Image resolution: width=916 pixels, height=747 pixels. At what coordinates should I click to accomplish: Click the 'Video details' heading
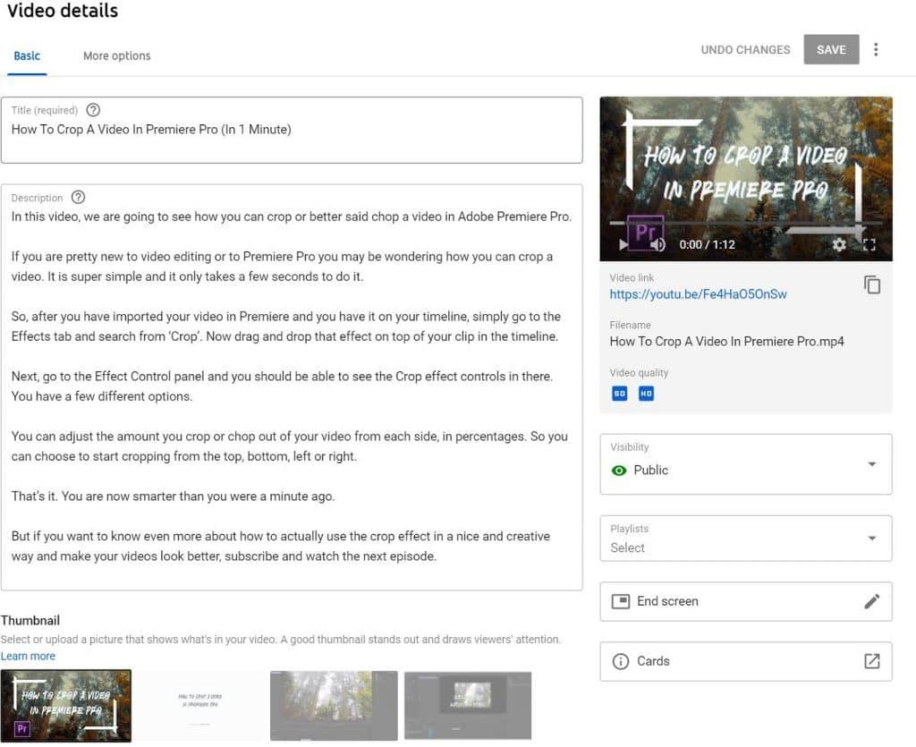click(x=63, y=11)
